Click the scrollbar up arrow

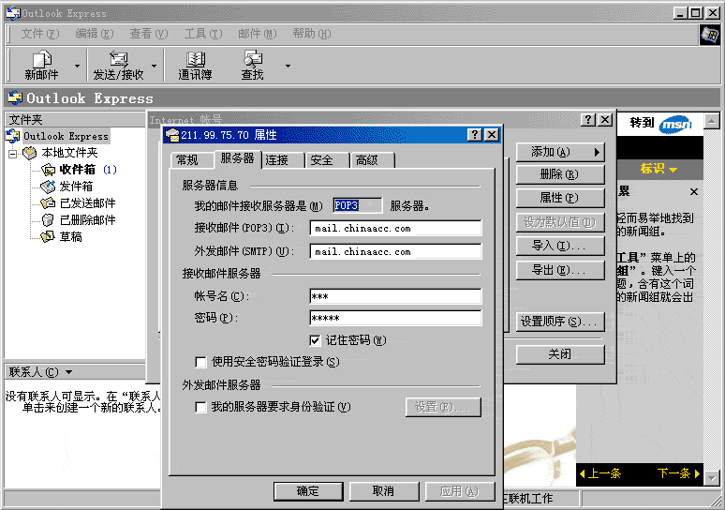(711, 122)
